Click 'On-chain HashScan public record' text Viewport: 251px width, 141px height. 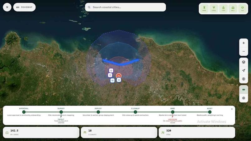click(173, 122)
